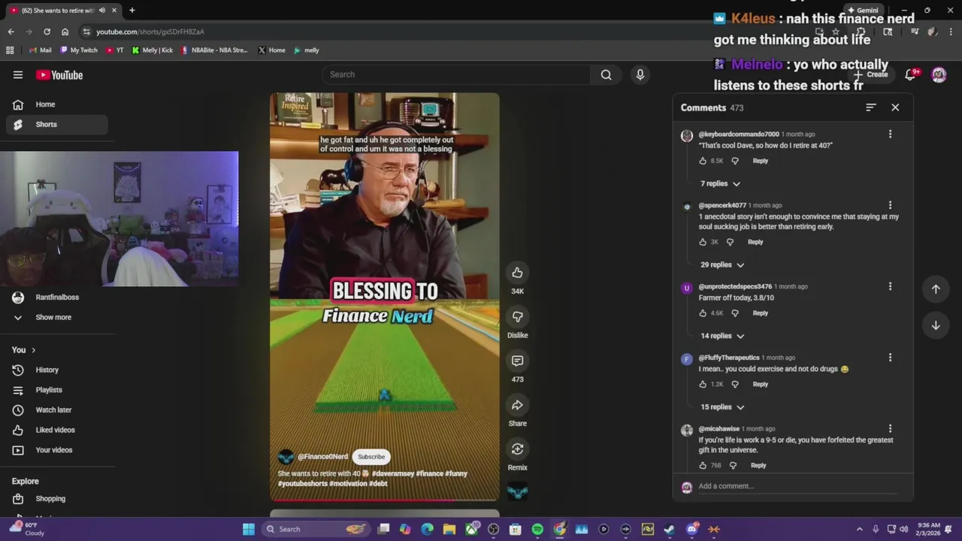Like the spencerk4077 comment with 3K likes

pos(703,242)
